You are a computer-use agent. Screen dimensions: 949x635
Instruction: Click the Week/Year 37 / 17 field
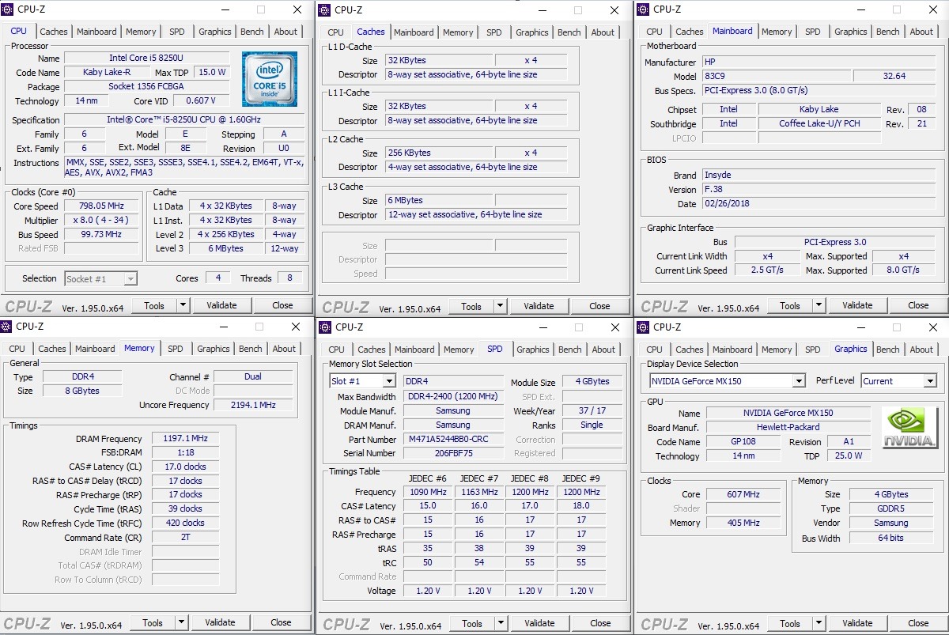click(592, 410)
